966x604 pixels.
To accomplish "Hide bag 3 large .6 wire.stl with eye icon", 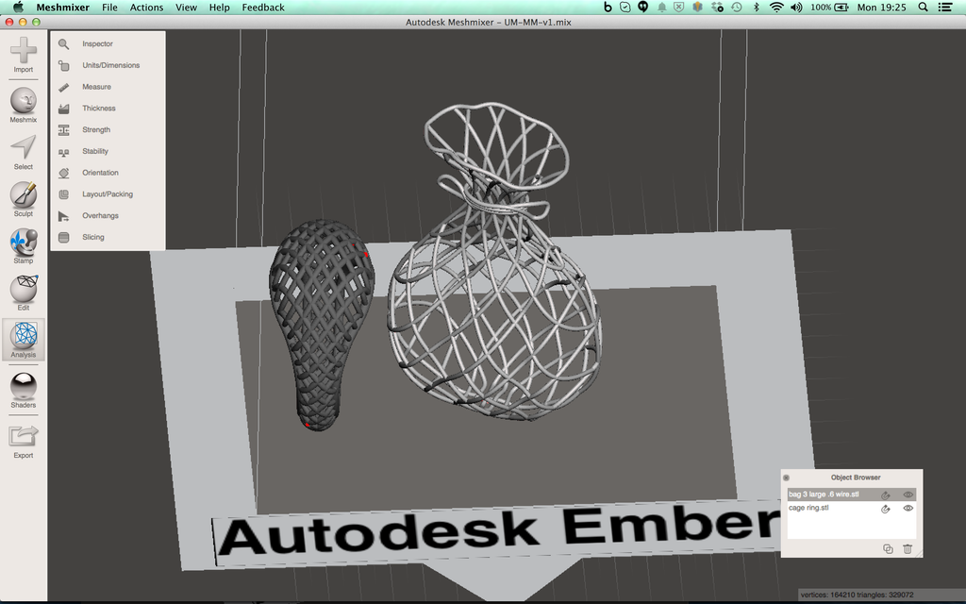I will [x=908, y=495].
